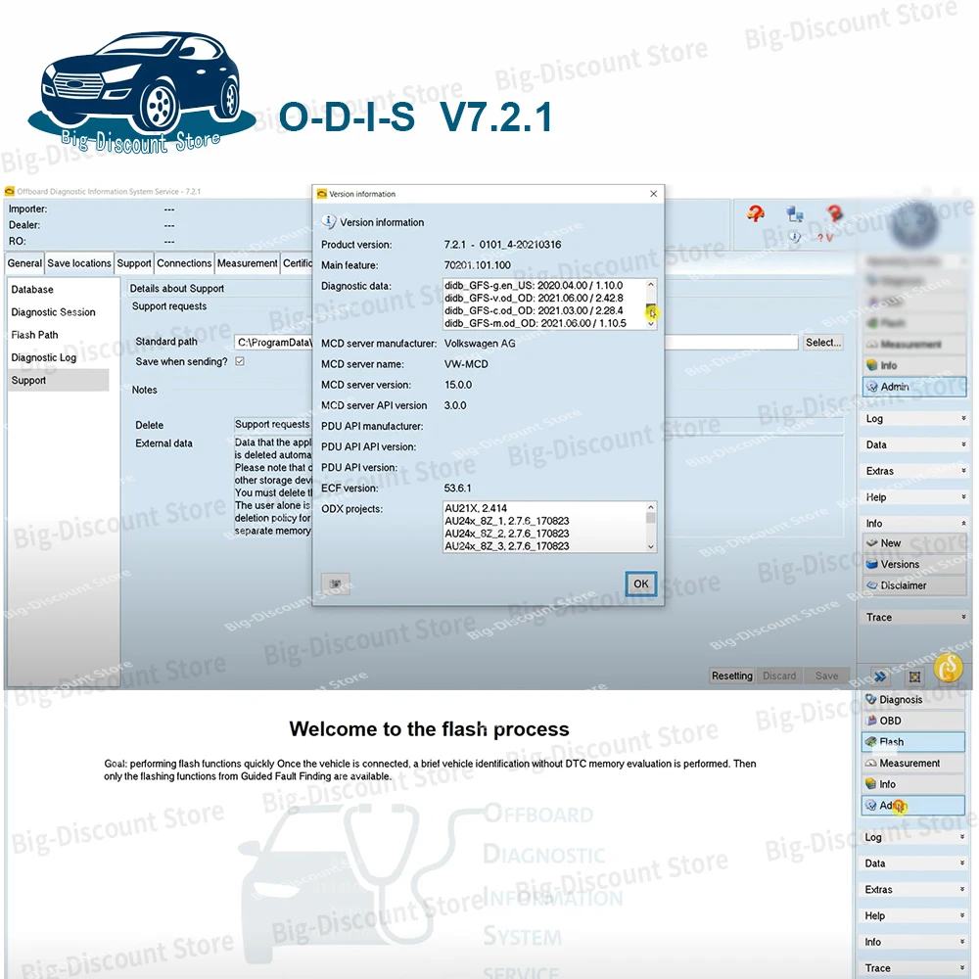
Task: Click the full-screen frame icon button
Action: (x=914, y=676)
